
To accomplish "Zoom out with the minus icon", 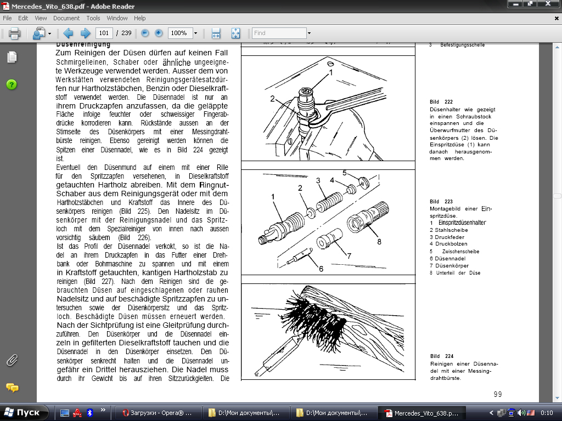I will coord(145,33).
